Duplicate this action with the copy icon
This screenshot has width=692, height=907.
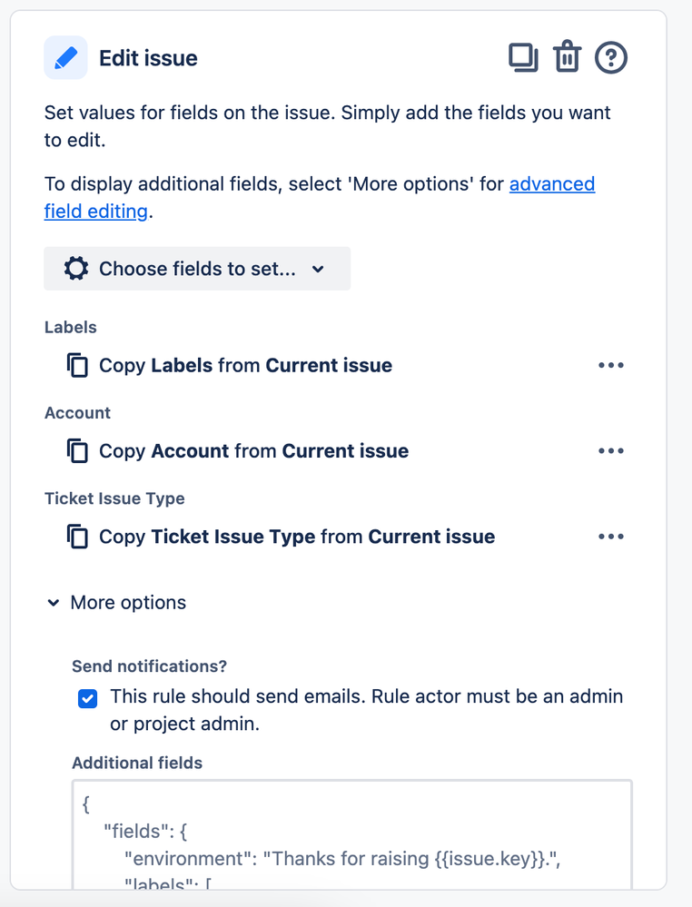[523, 58]
